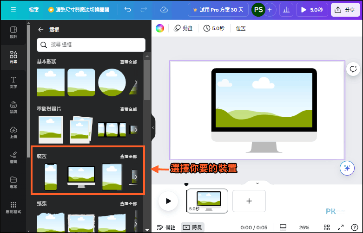Select the monitor frame on the canvas
363x233 pixels.
(x=264, y=110)
